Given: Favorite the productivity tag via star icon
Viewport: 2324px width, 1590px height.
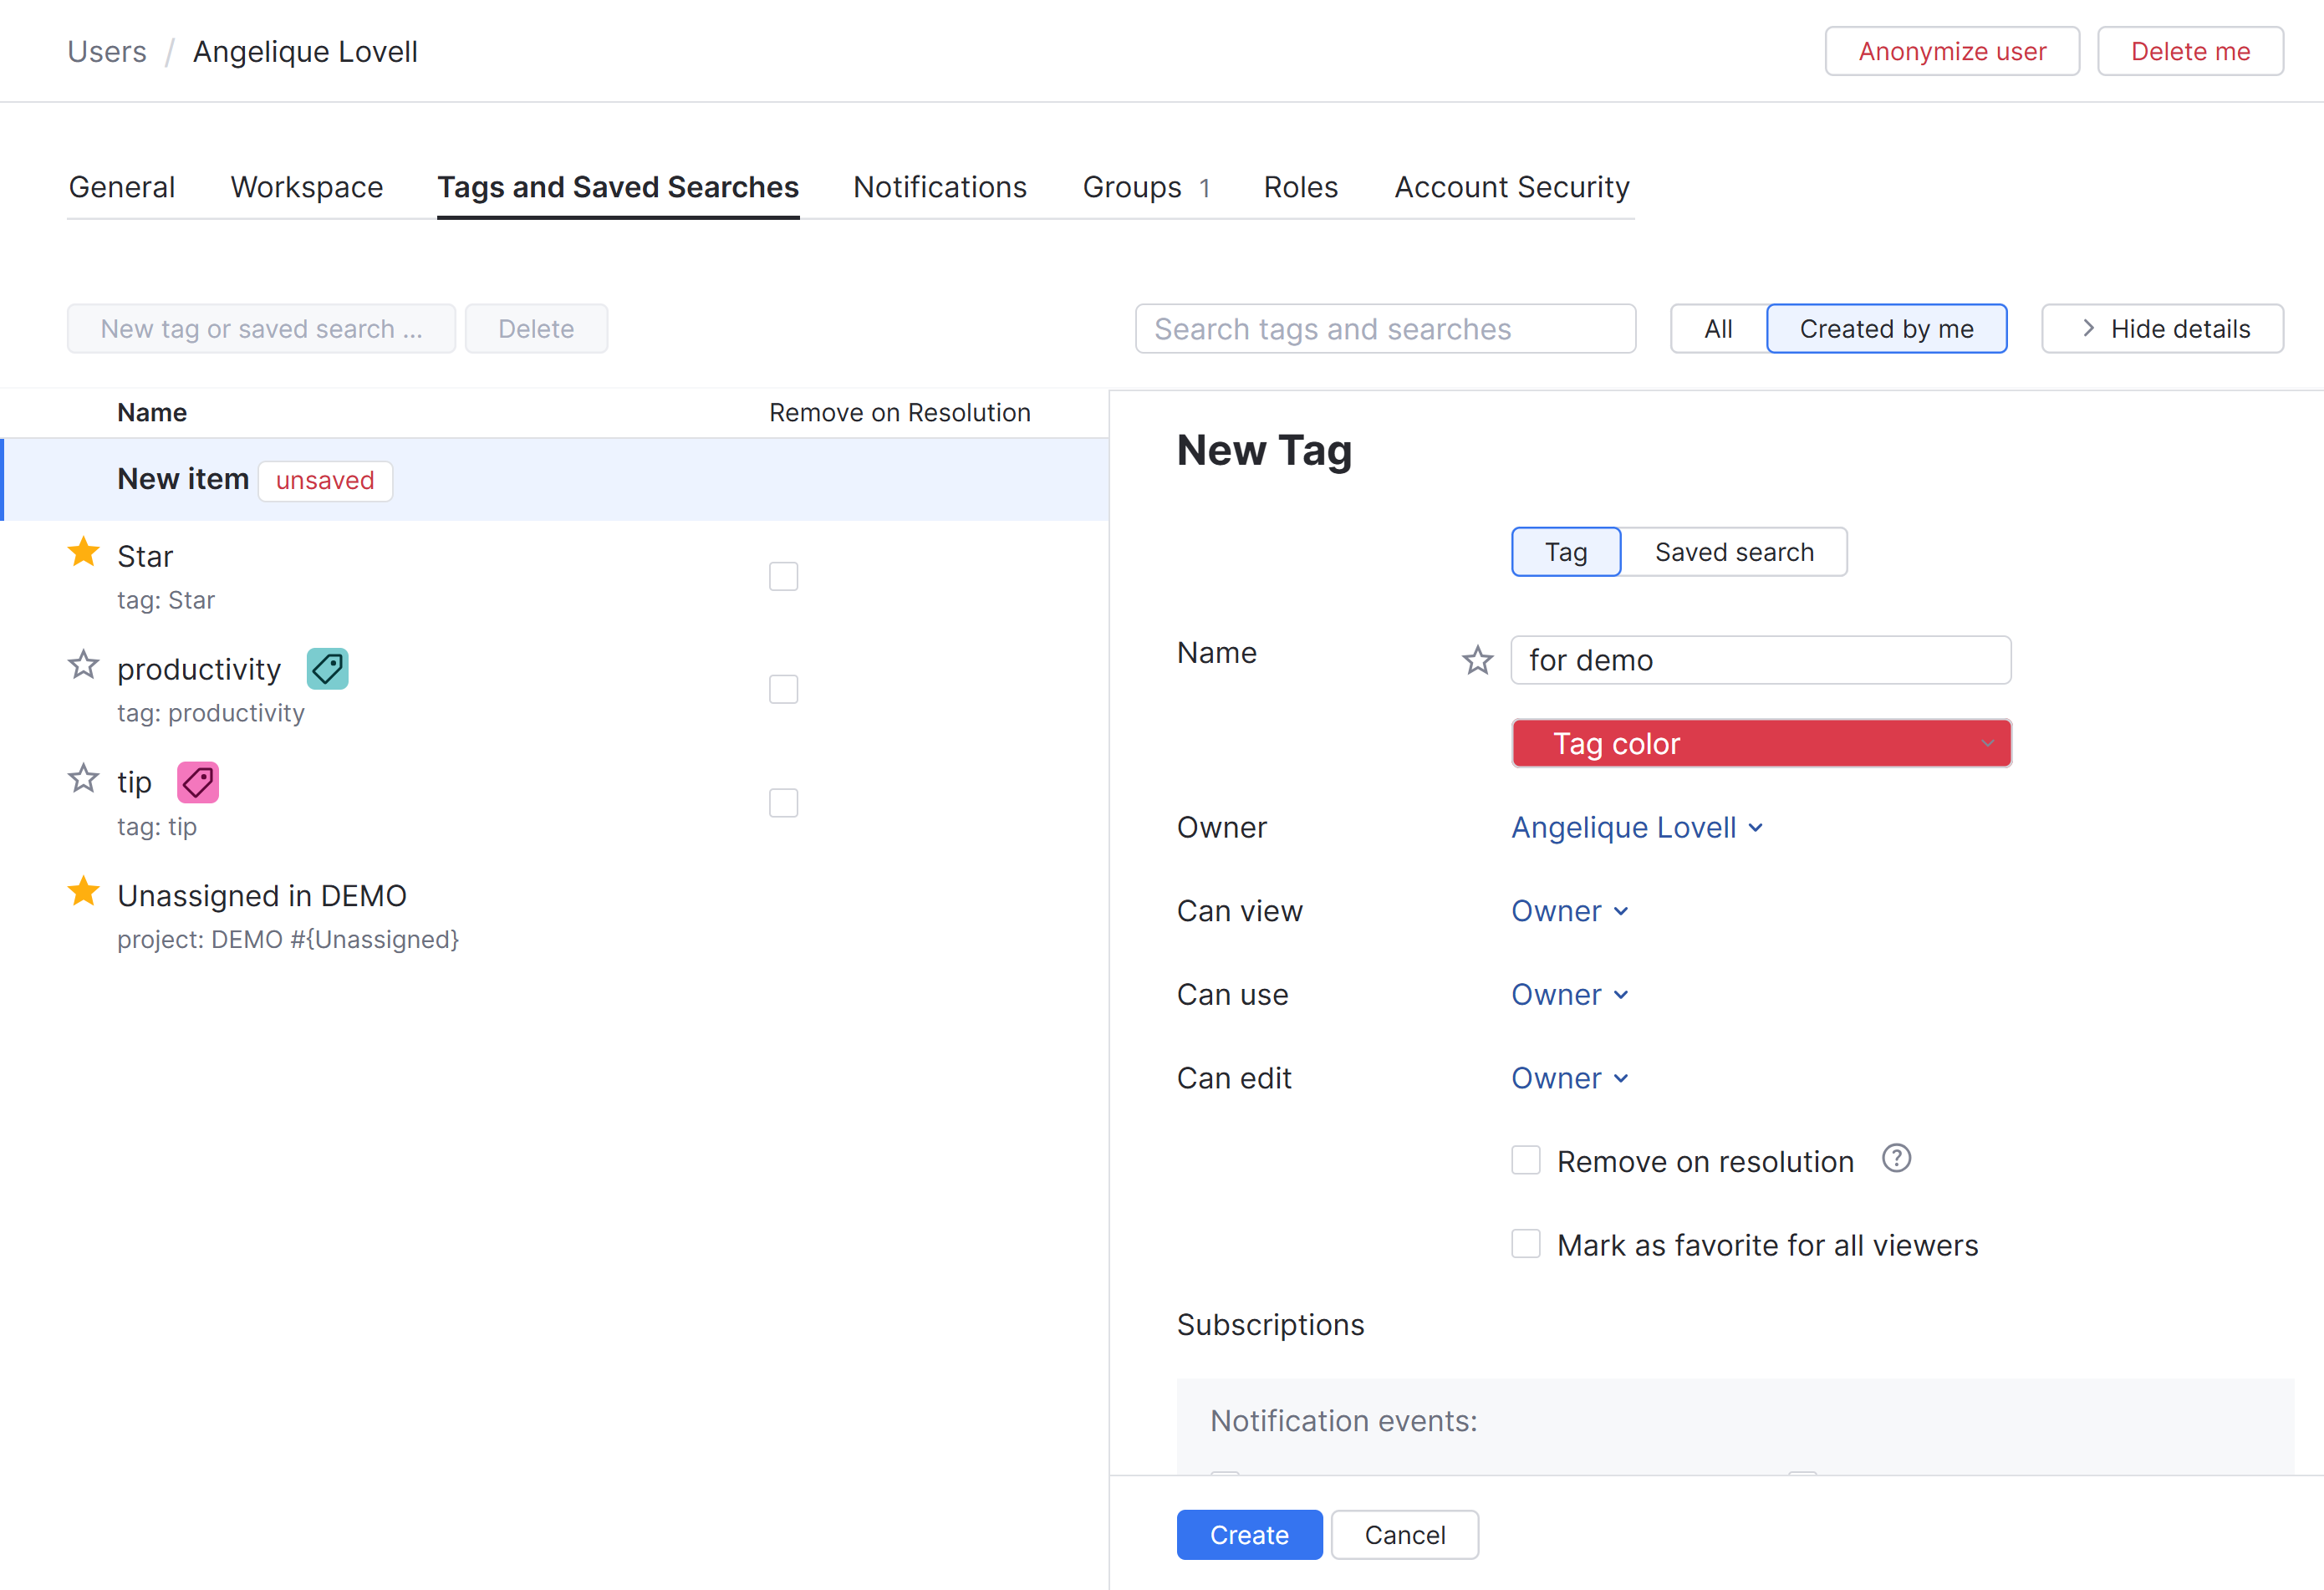Looking at the screenshot, I should click(84, 665).
